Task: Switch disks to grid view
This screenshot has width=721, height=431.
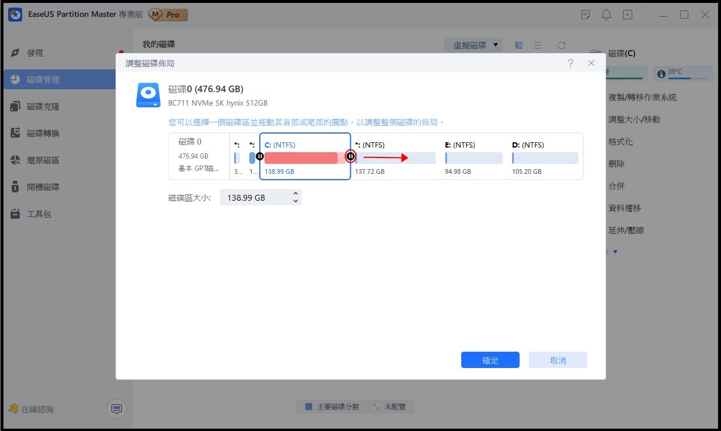Action: click(x=518, y=44)
